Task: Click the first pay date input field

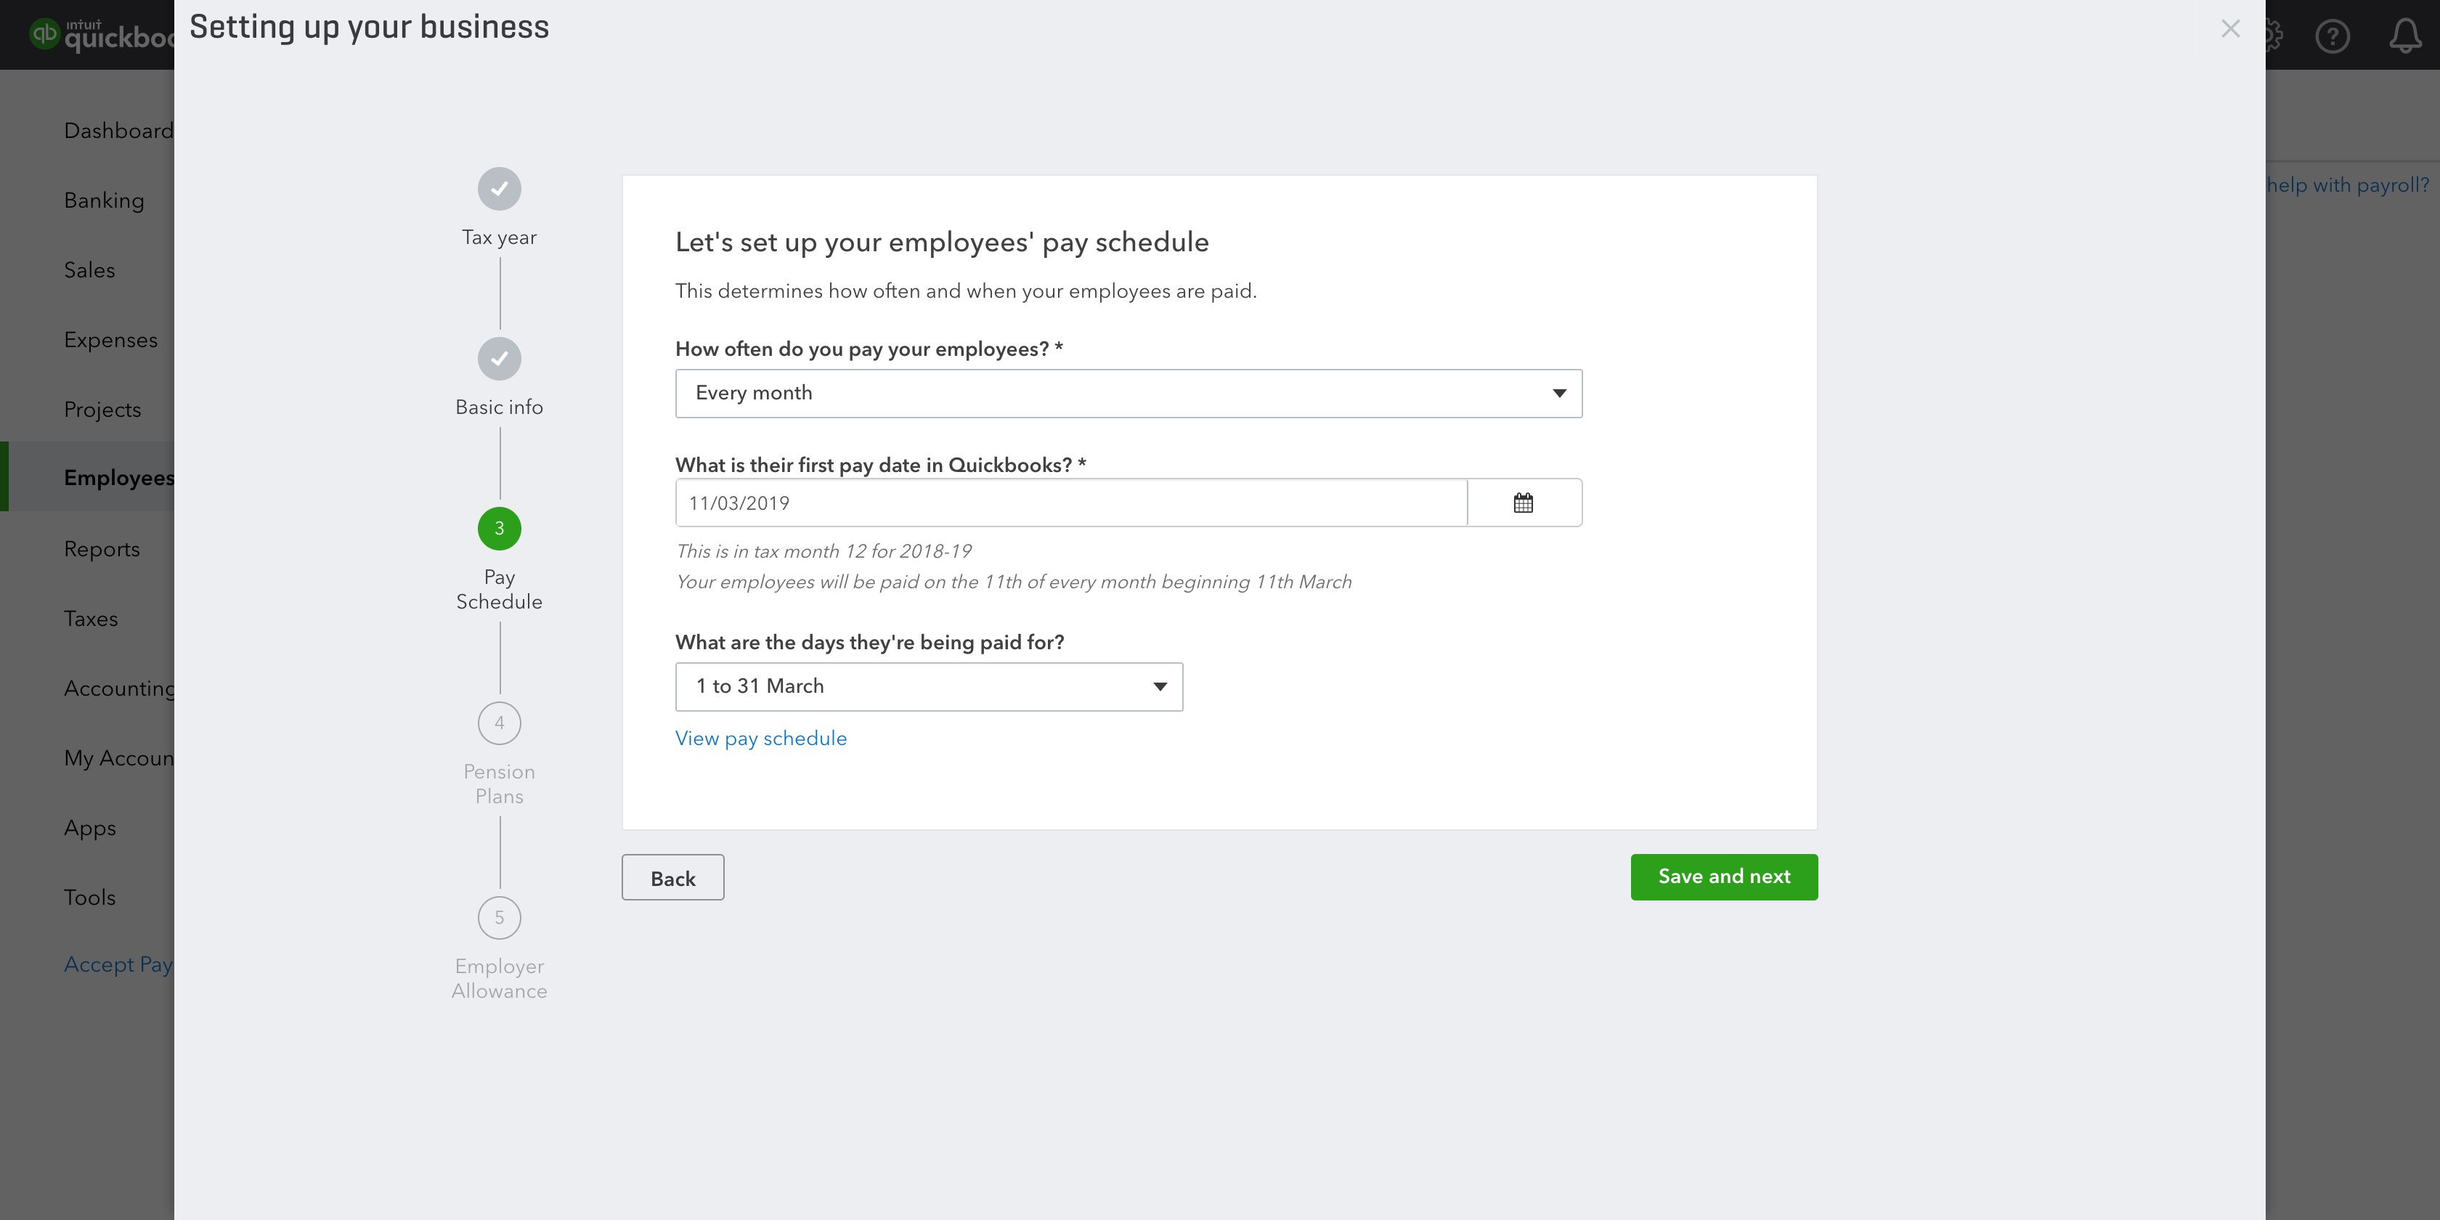Action: (x=1071, y=503)
